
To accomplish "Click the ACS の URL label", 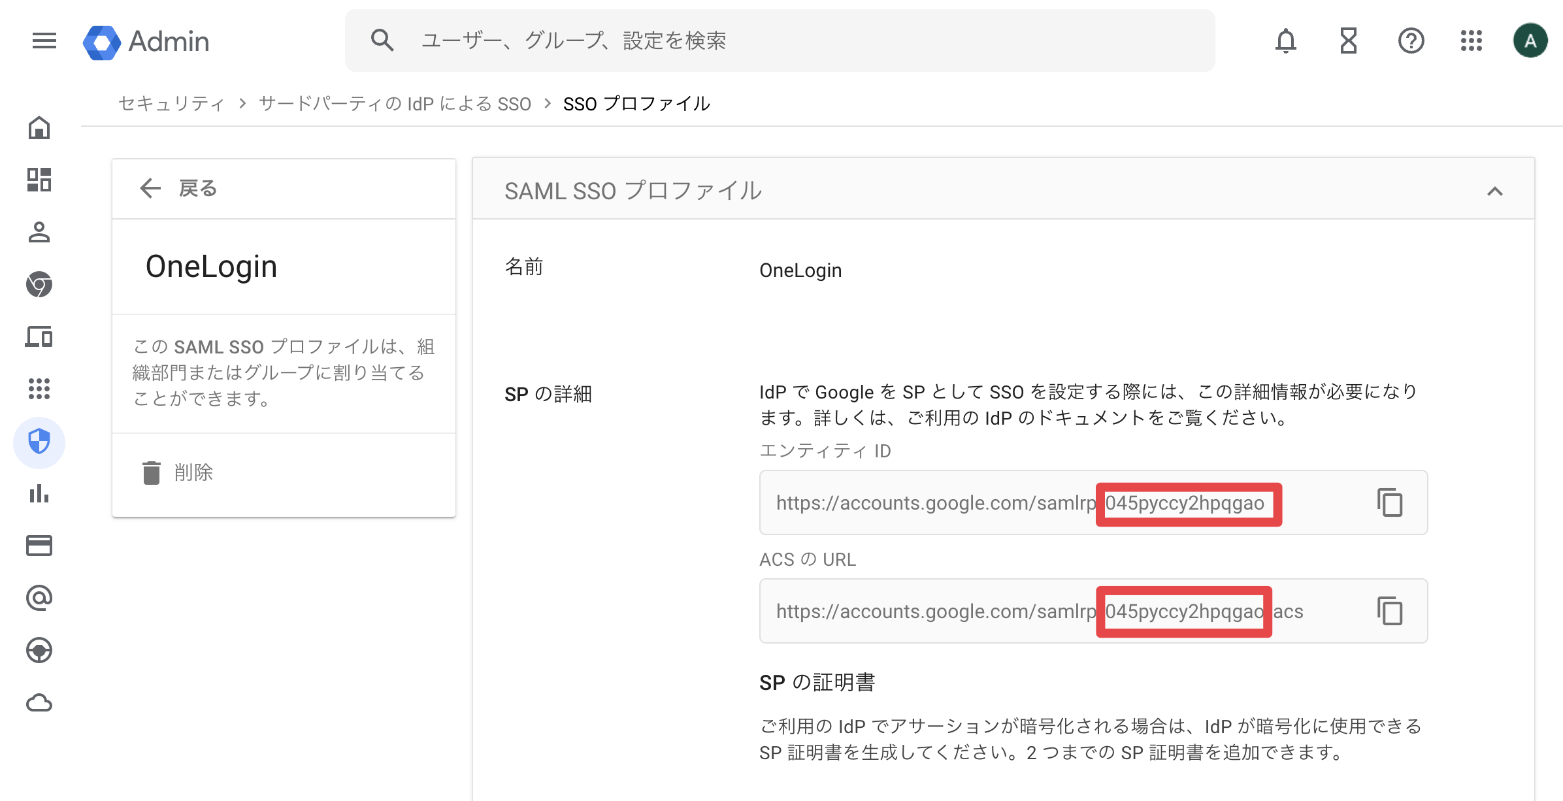I will pos(808,559).
